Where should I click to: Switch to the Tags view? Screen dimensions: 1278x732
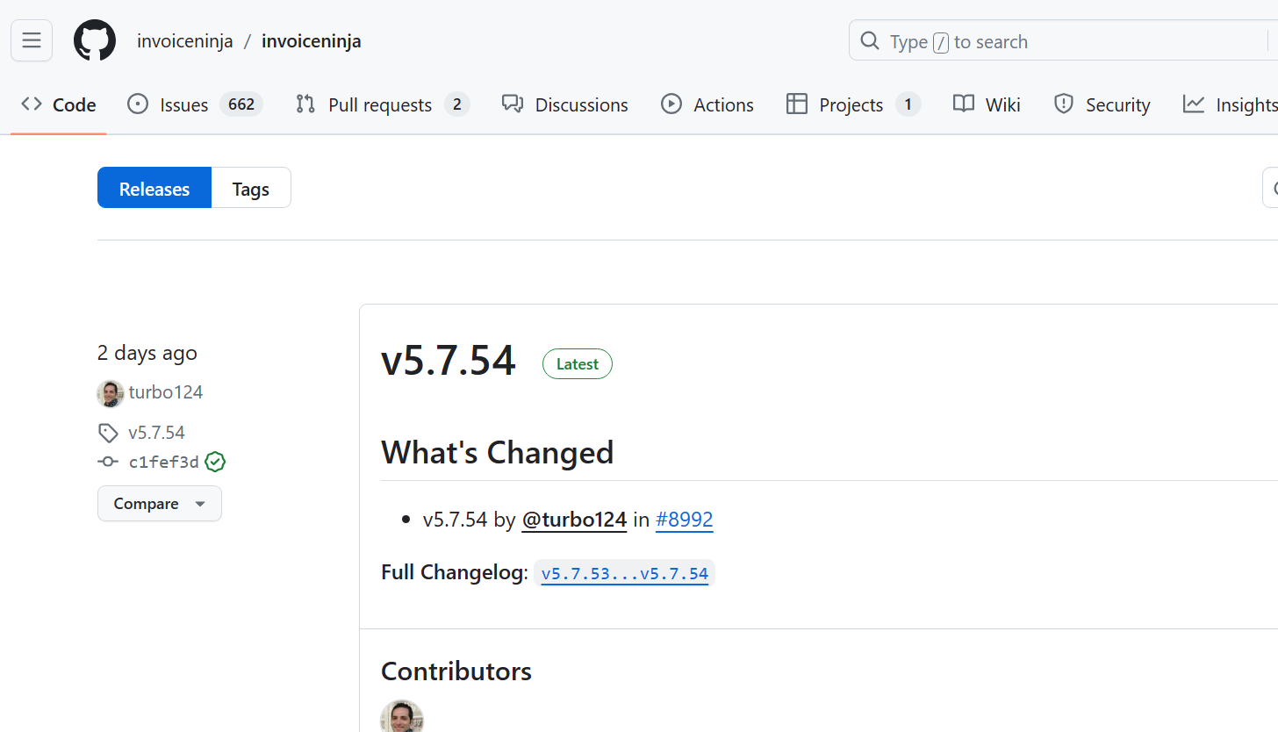click(251, 188)
